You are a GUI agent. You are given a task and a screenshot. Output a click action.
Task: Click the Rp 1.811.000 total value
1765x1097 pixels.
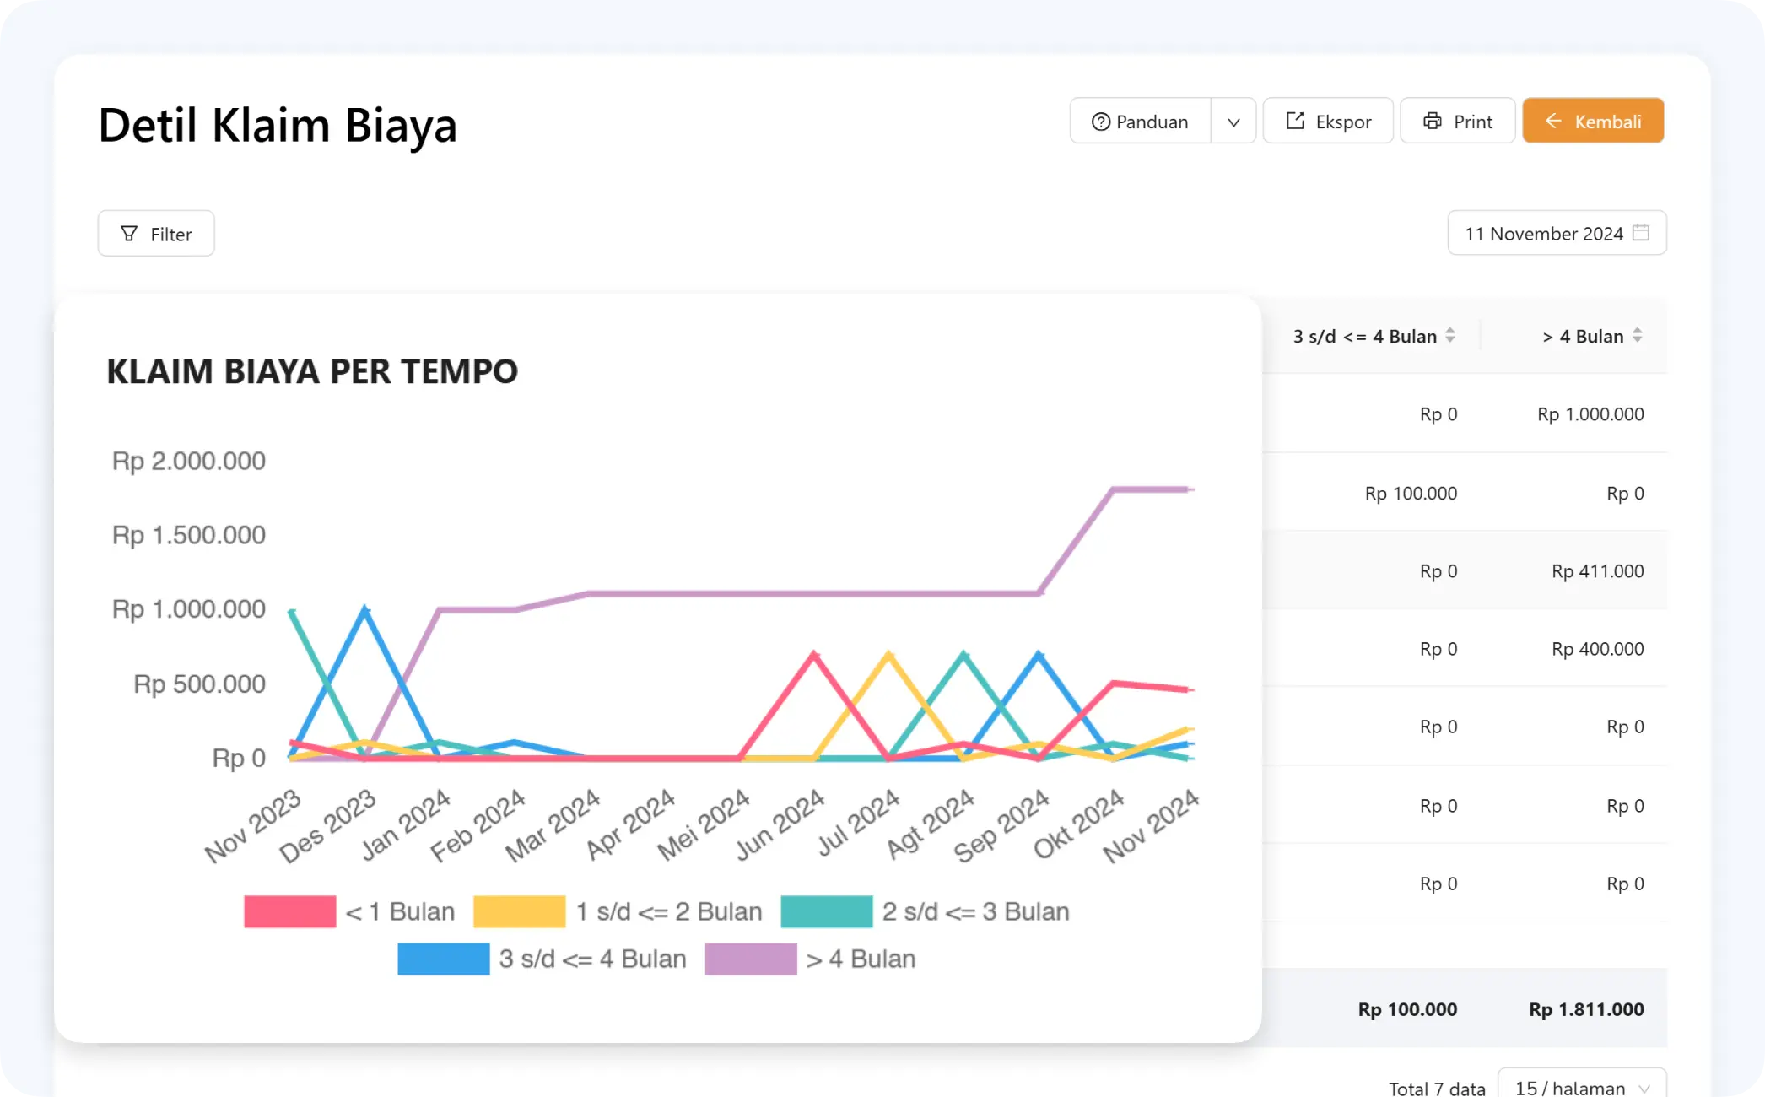[1586, 1009]
